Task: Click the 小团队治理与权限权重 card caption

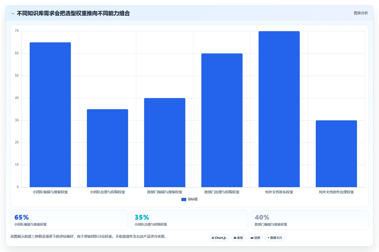Action: (x=151, y=224)
